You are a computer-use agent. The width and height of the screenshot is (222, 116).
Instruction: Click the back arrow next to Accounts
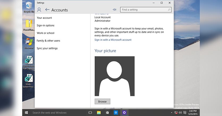click(47, 10)
